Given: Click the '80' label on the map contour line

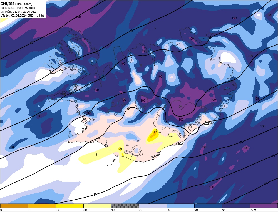Looking at the screenshot, I should coord(129,108).
